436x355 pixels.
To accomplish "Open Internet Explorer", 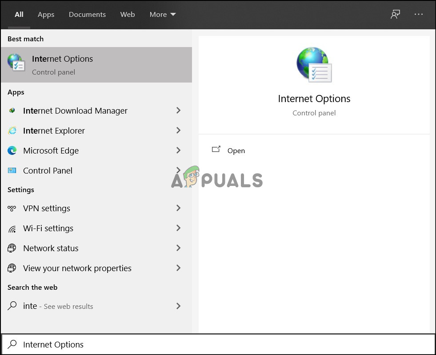I will (54, 130).
